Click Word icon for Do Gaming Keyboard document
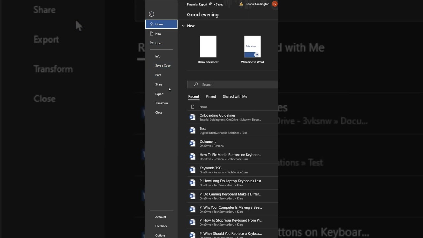The width and height of the screenshot is (423, 238). click(192, 196)
